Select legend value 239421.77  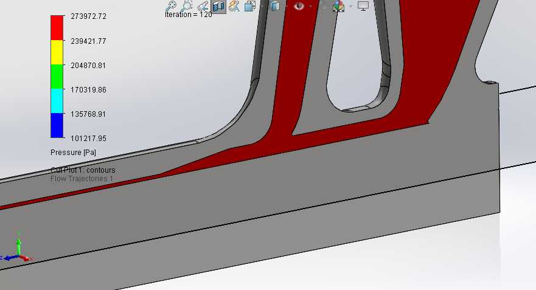click(89, 41)
